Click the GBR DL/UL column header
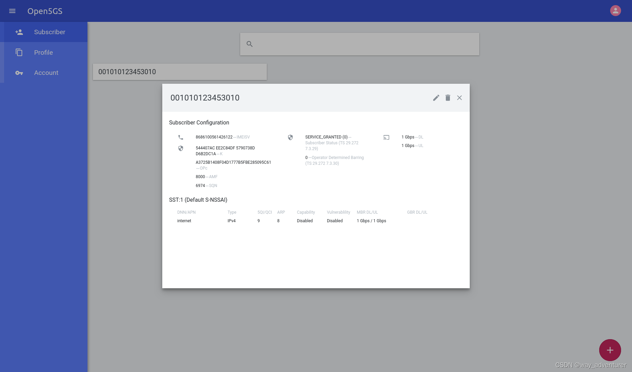 (x=417, y=212)
